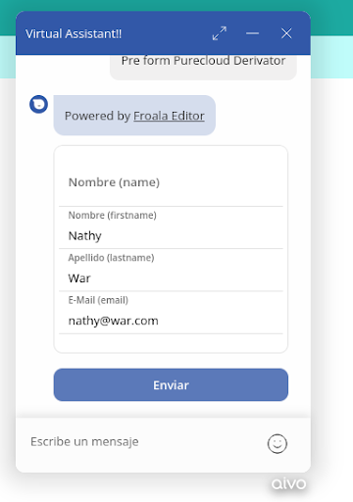Select the email field with nathy@war.com

(x=171, y=321)
